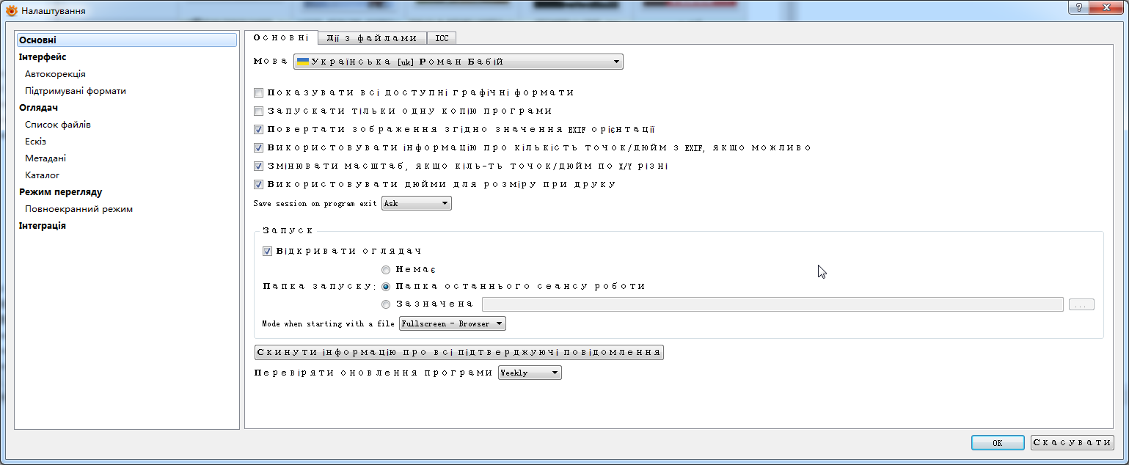This screenshot has height=465, width=1129.
Task: Uncheck 'Відкривати оглядач' checkbox
Action: point(267,252)
